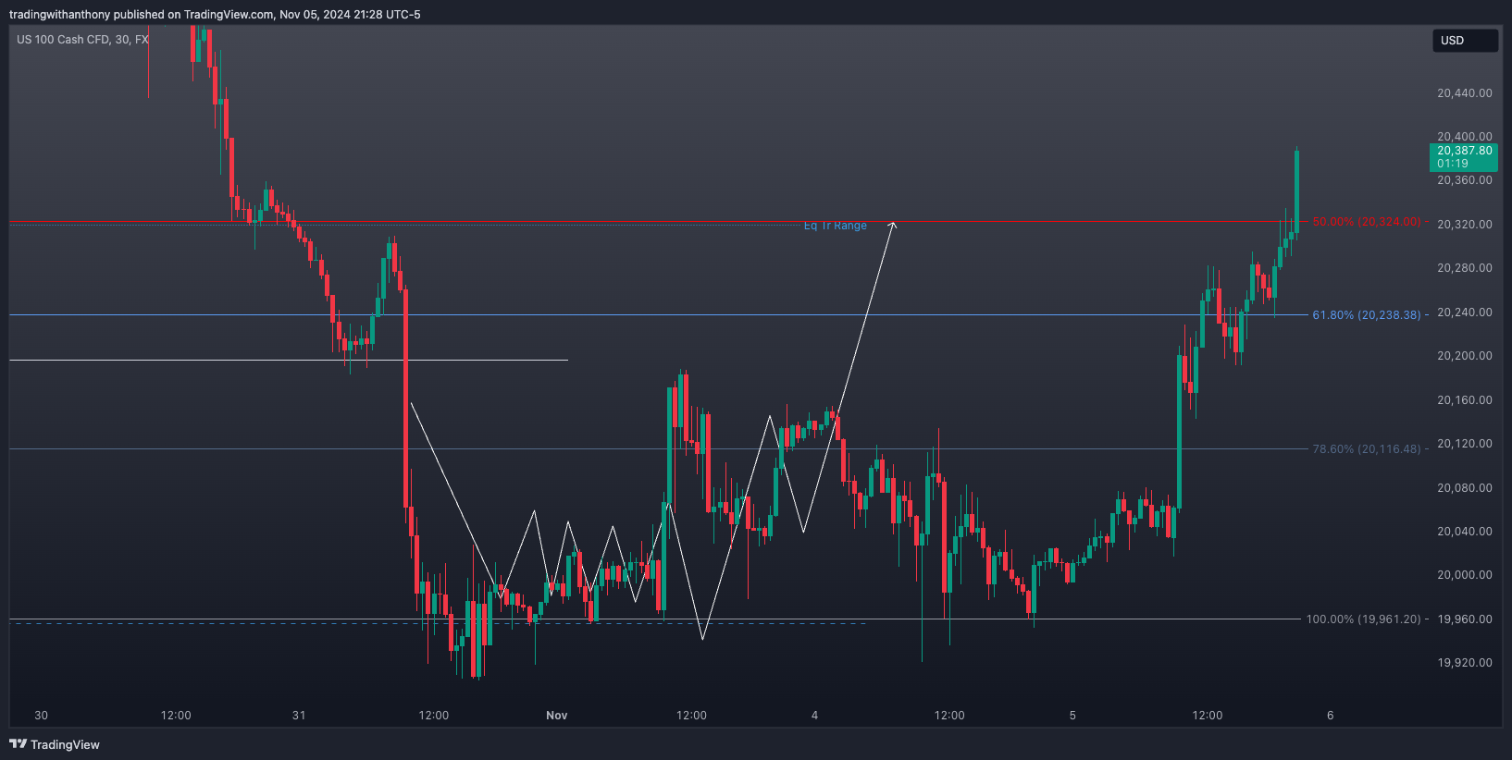
Task: Click the 20,400.00 price axis label
Action: (x=1465, y=137)
